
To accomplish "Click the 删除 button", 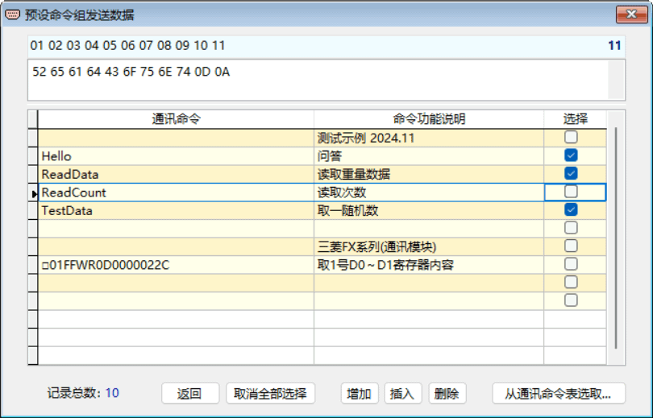I will [447, 393].
